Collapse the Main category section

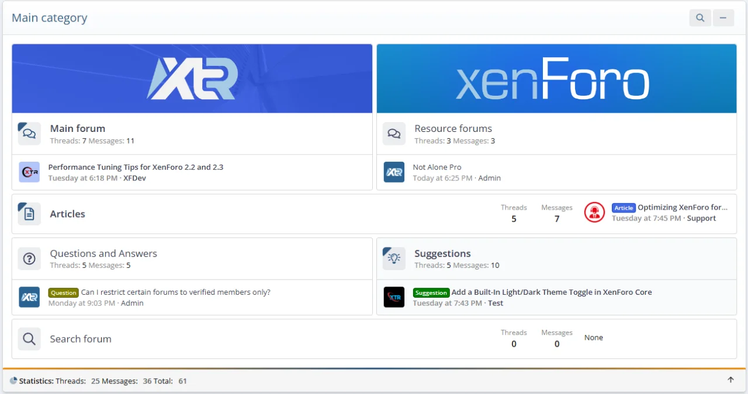click(x=723, y=18)
